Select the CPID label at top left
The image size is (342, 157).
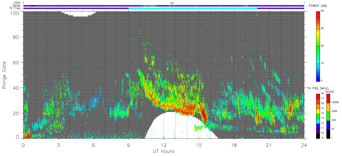17,3
